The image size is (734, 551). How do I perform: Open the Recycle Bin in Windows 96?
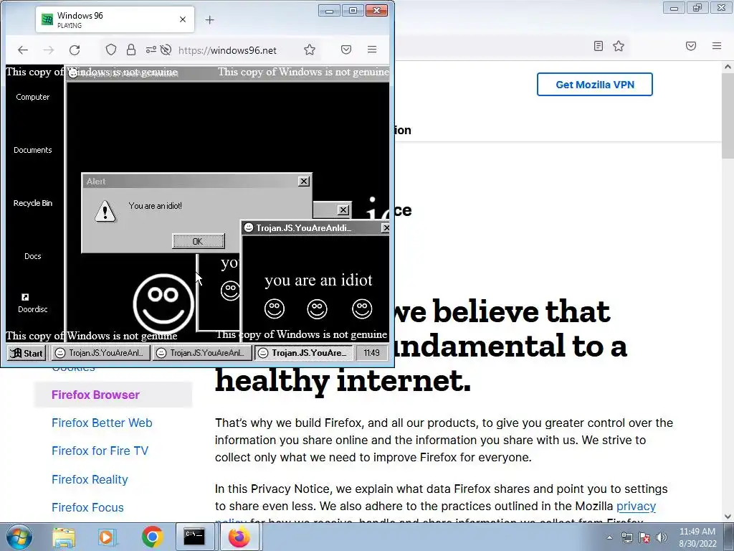point(33,203)
